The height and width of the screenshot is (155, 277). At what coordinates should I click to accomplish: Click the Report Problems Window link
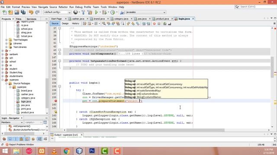[21, 145]
